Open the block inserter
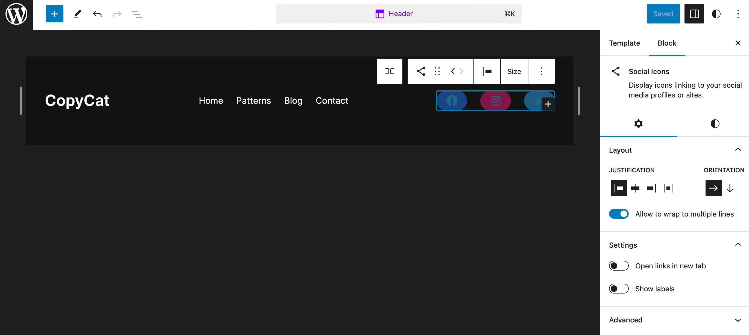 click(54, 14)
